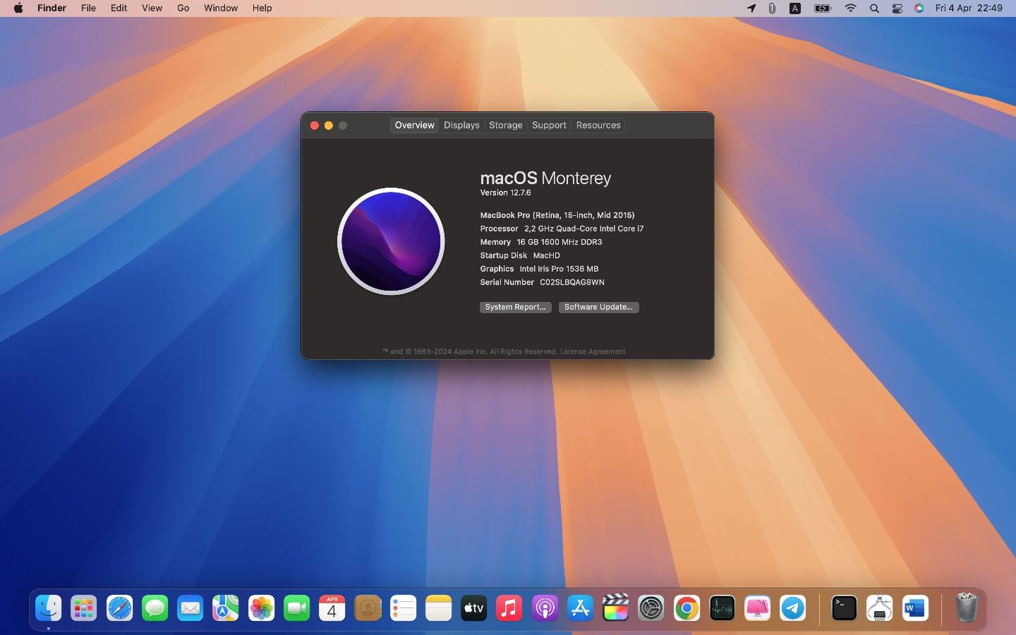This screenshot has height=635, width=1016.
Task: Click the Software Update… button
Action: 598,307
